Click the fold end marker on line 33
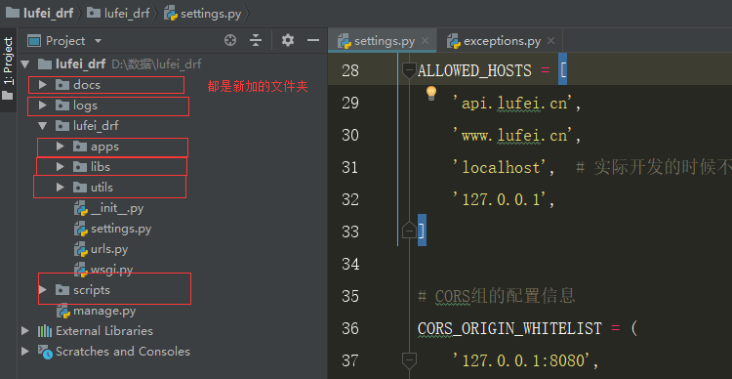 [409, 232]
